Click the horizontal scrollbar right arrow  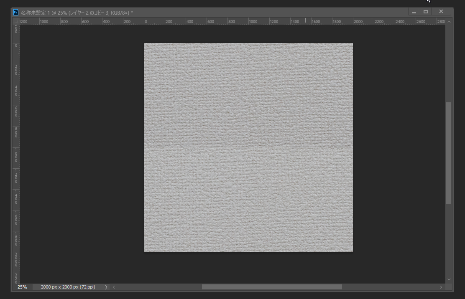tap(441, 287)
